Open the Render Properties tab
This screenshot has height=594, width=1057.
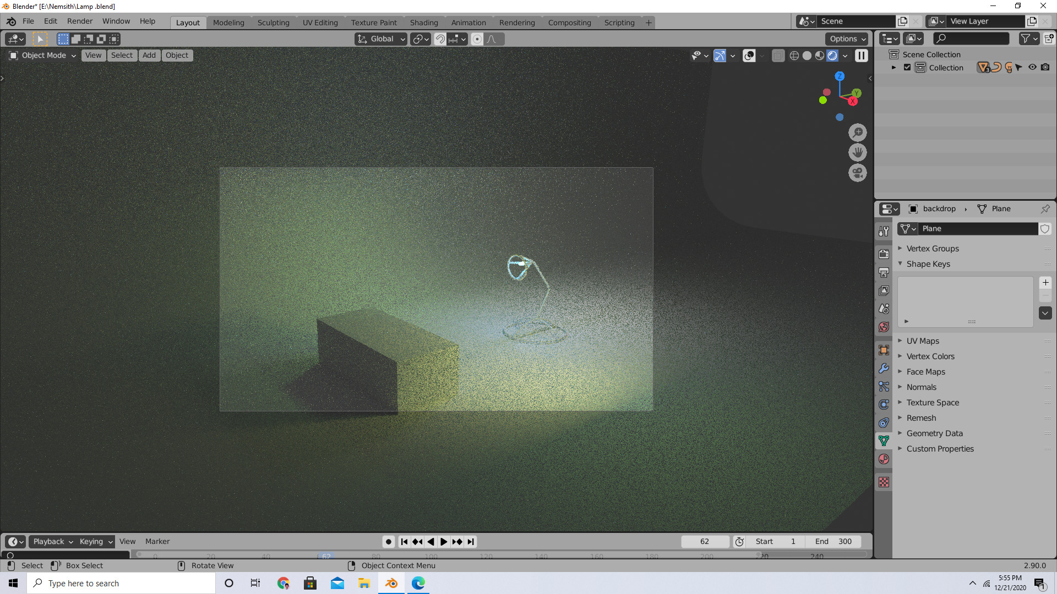click(x=884, y=254)
